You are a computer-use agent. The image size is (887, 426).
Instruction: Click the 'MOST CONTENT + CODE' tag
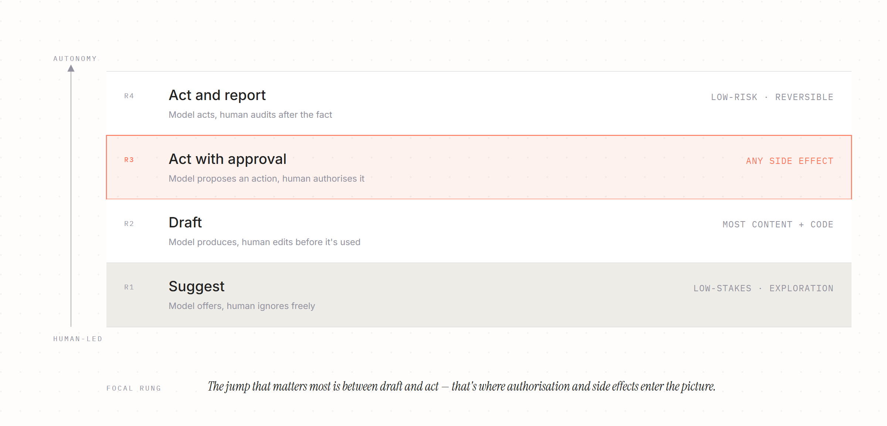point(778,224)
